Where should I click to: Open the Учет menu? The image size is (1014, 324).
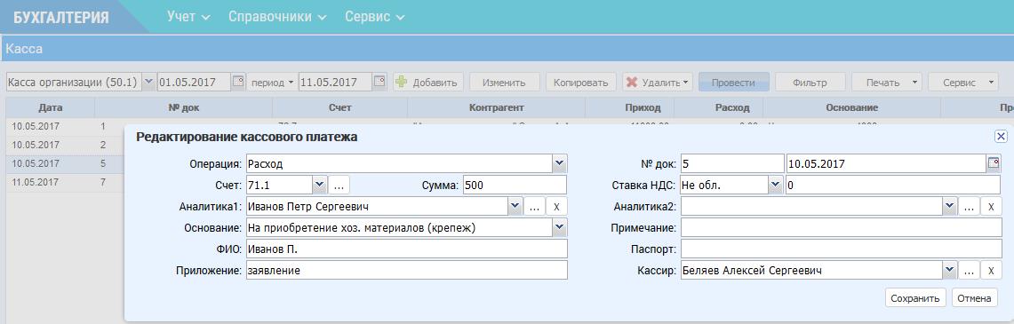[x=188, y=17]
